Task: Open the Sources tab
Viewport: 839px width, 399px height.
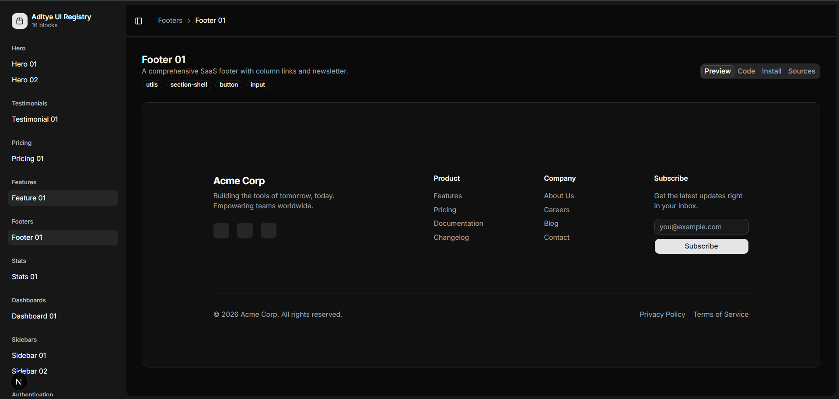Action: pyautogui.click(x=801, y=71)
